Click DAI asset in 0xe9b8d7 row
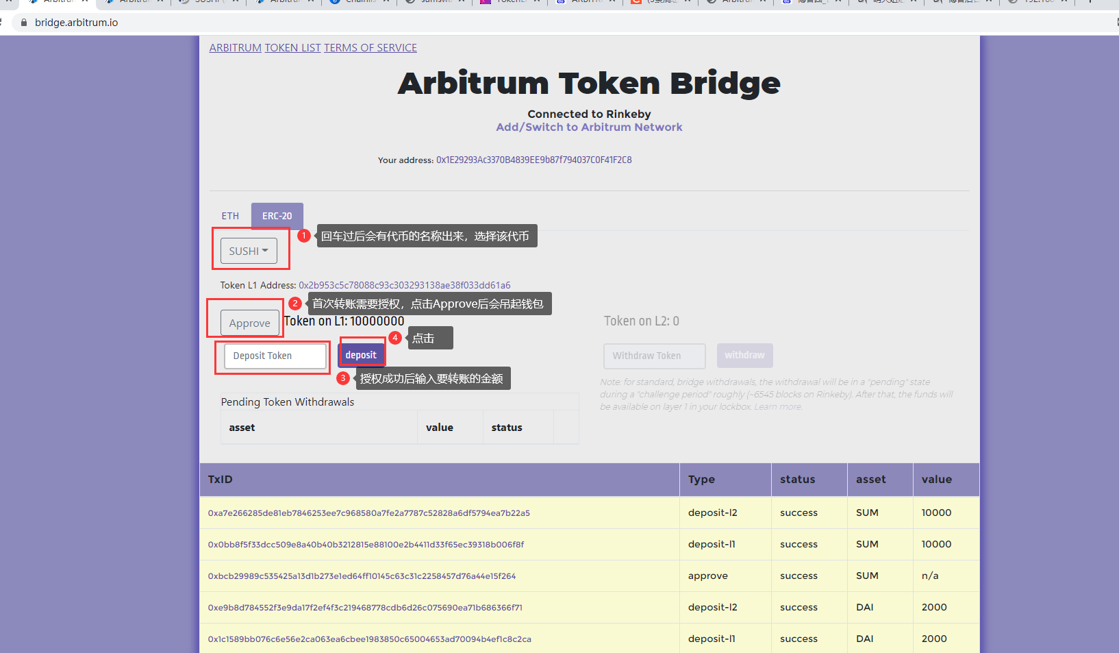1119x653 pixels. (865, 607)
